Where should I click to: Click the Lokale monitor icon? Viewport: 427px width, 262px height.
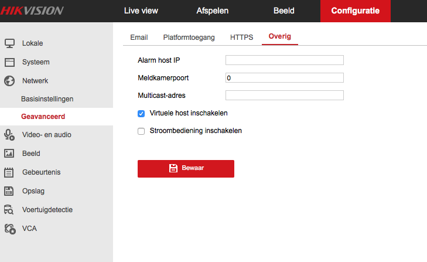coord(9,43)
